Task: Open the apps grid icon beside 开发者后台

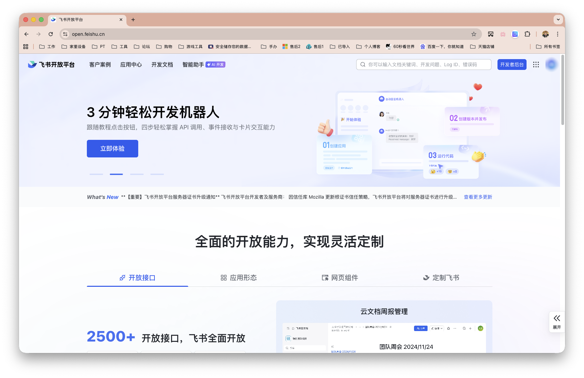Action: tap(536, 65)
